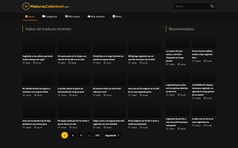Open the Reels tab
This screenshot has height=148, width=238.
pos(117,16)
